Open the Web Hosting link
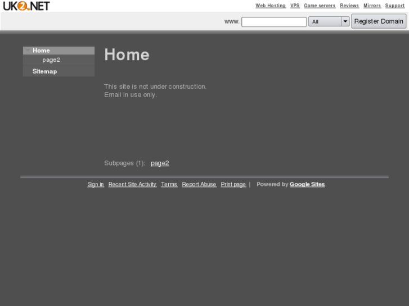409x306 pixels. [271, 6]
